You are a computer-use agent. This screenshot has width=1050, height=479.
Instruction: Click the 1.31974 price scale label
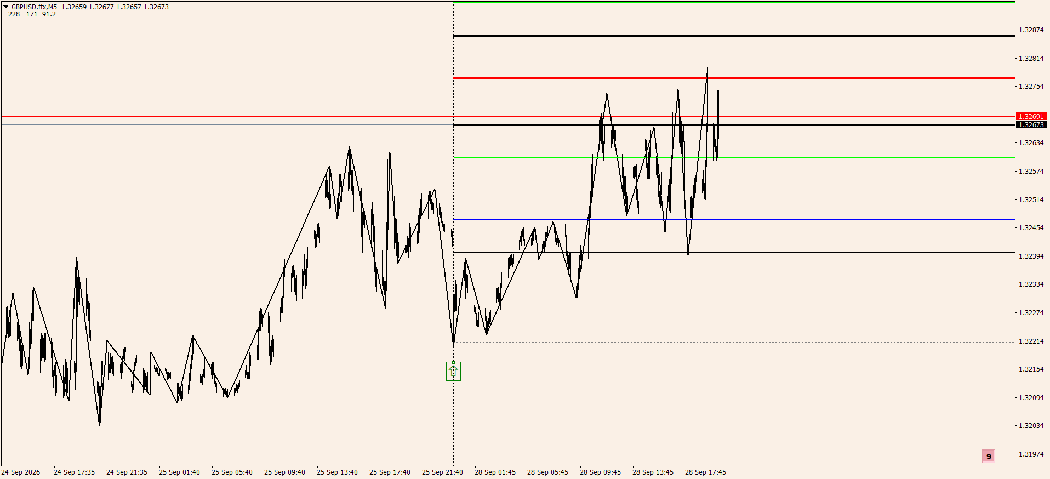[1031, 454]
